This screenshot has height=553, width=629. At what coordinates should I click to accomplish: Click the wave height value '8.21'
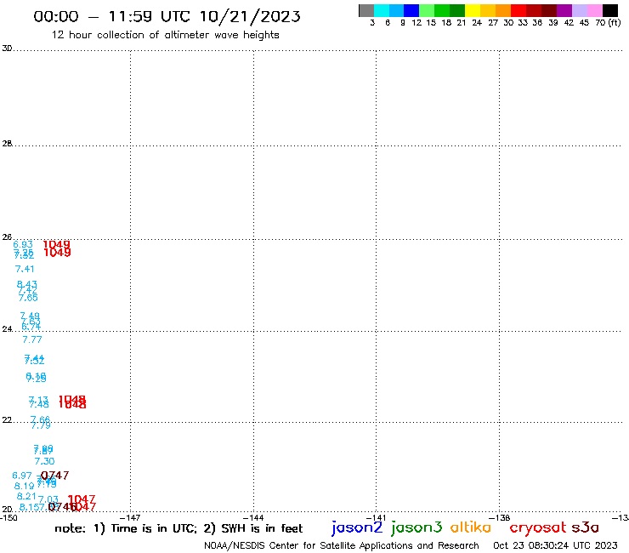click(26, 496)
